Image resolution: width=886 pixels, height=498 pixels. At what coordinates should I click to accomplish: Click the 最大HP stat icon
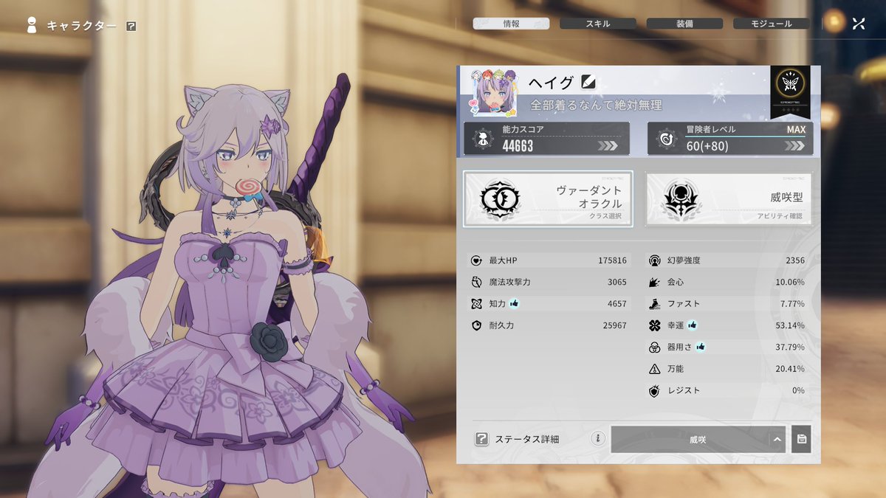476,260
